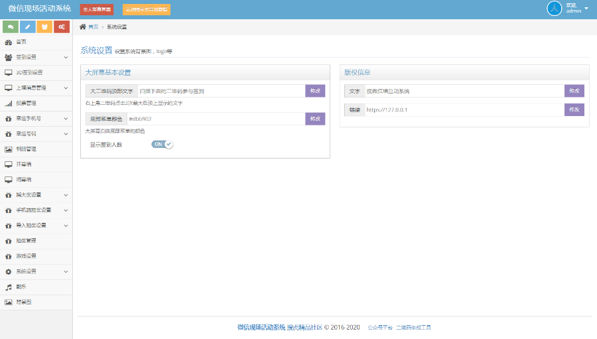597x339 pixels.
Task: Open the 公众号平台 footer link
Action: [380, 328]
